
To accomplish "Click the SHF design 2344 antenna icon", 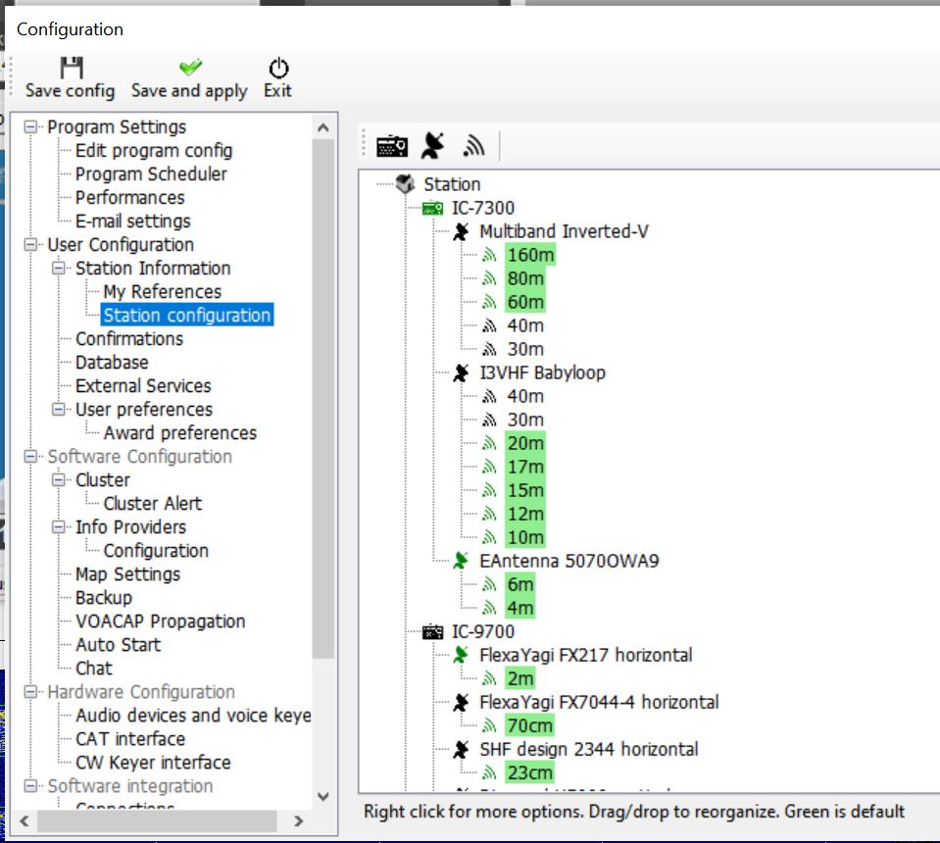I will 461,750.
